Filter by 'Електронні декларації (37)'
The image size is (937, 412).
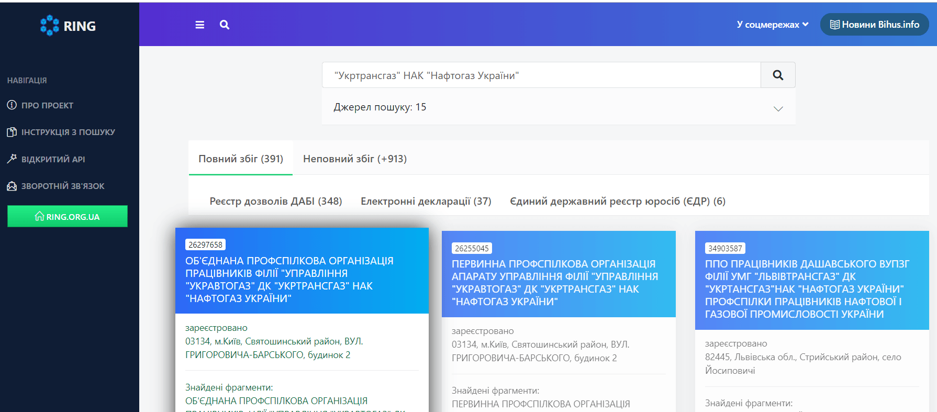(x=426, y=201)
